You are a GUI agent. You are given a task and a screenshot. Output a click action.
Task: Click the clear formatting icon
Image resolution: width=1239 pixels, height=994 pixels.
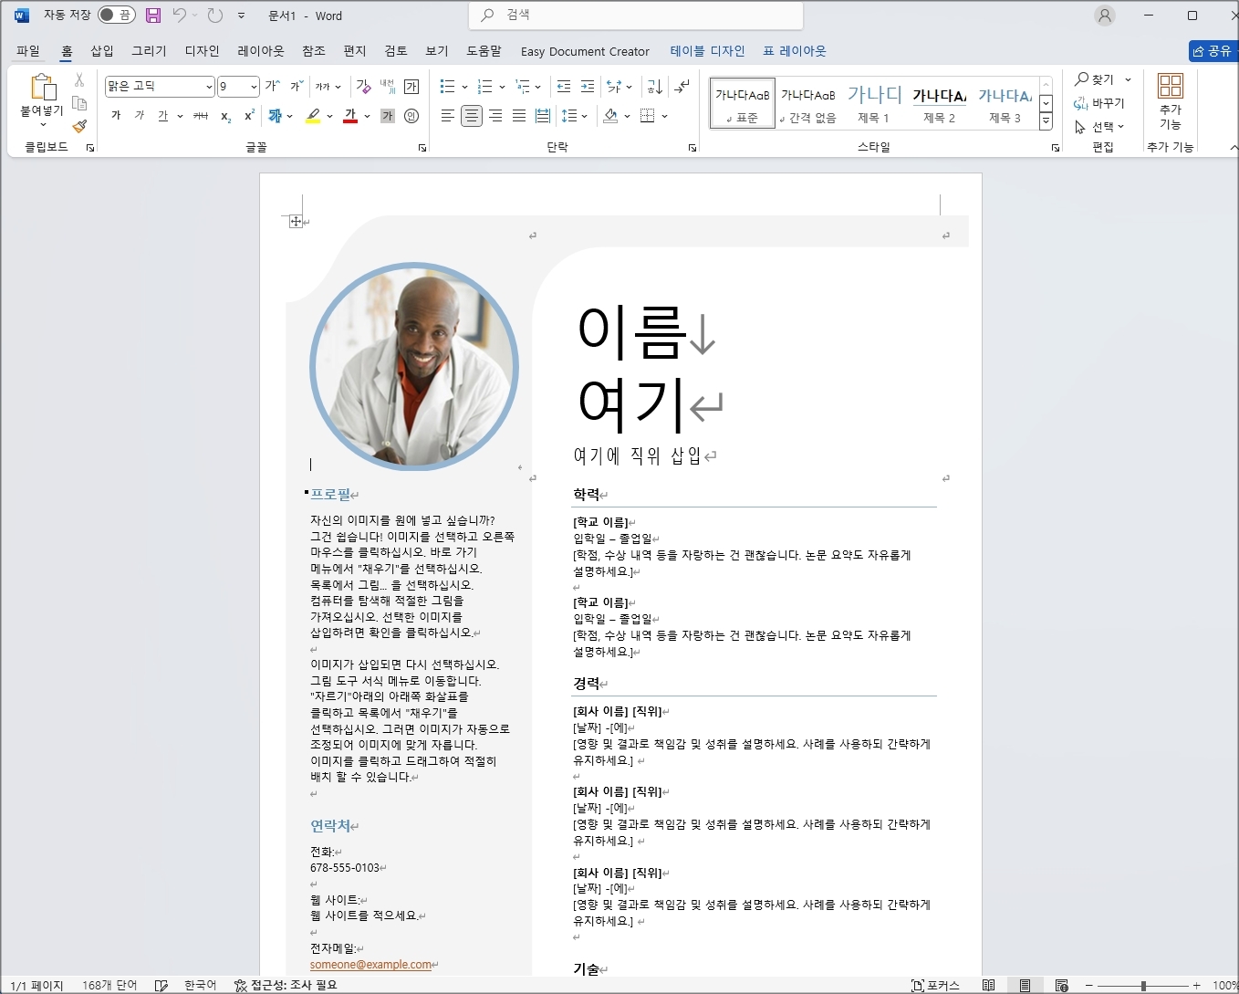tap(363, 87)
